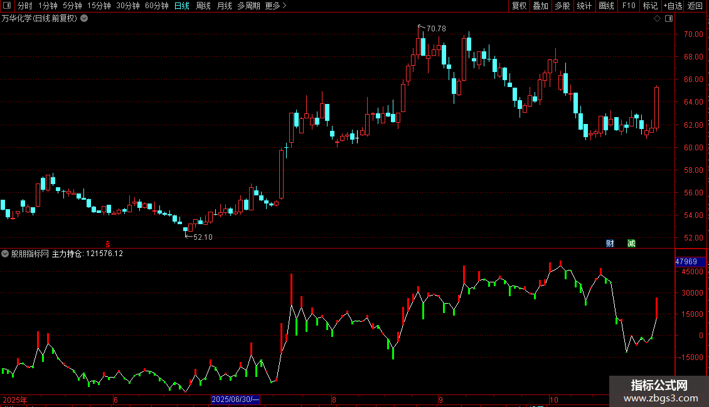Click the last tall red candlestick
This screenshot has width=709, height=407.
pyautogui.click(x=656, y=108)
